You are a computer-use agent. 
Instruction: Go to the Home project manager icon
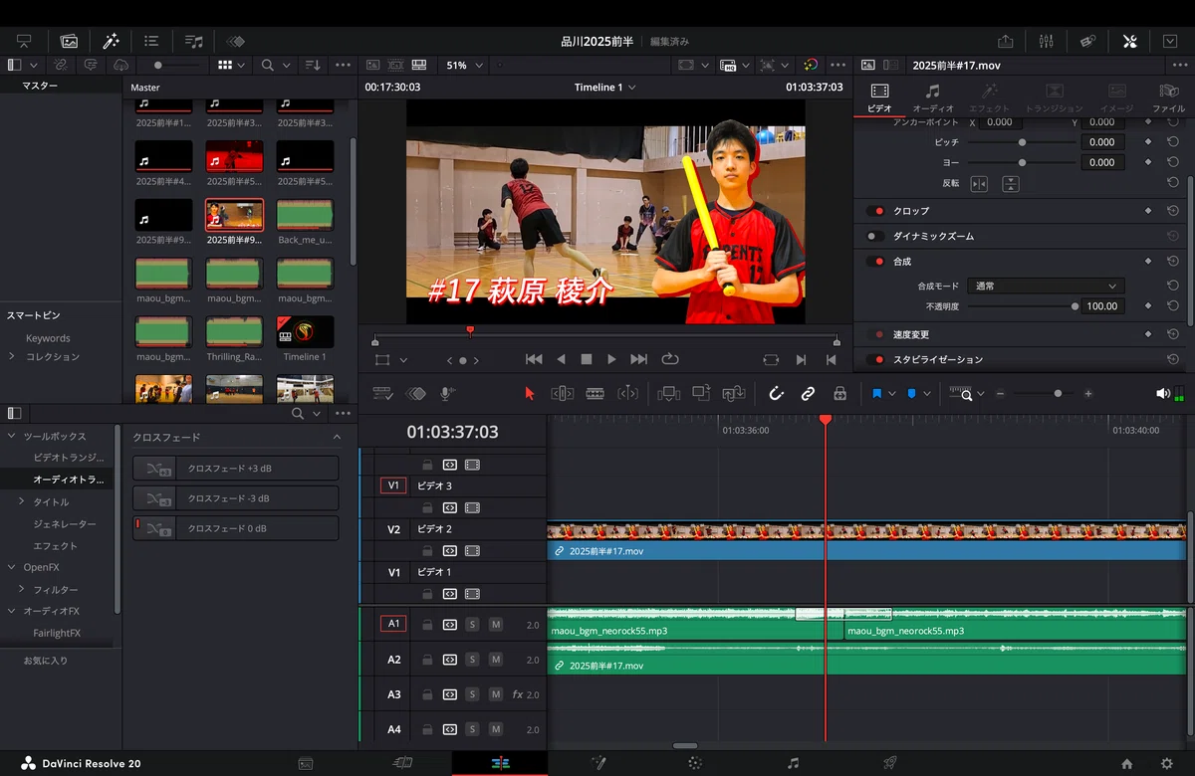coord(1126,763)
